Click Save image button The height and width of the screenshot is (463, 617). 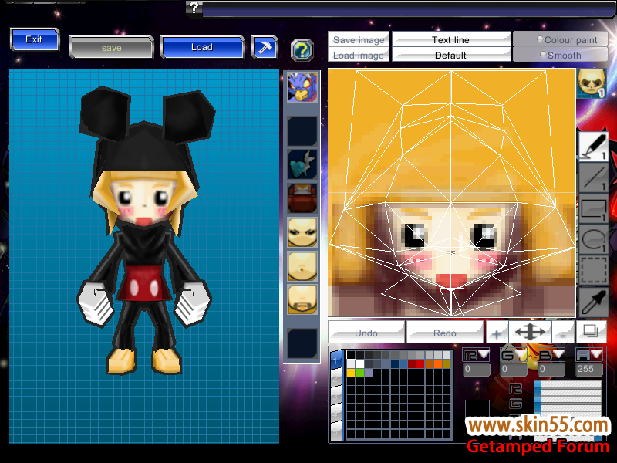coord(359,39)
